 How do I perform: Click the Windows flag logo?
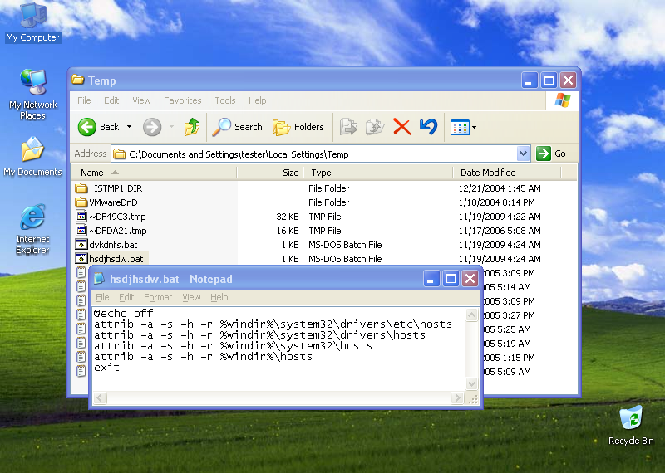(563, 100)
